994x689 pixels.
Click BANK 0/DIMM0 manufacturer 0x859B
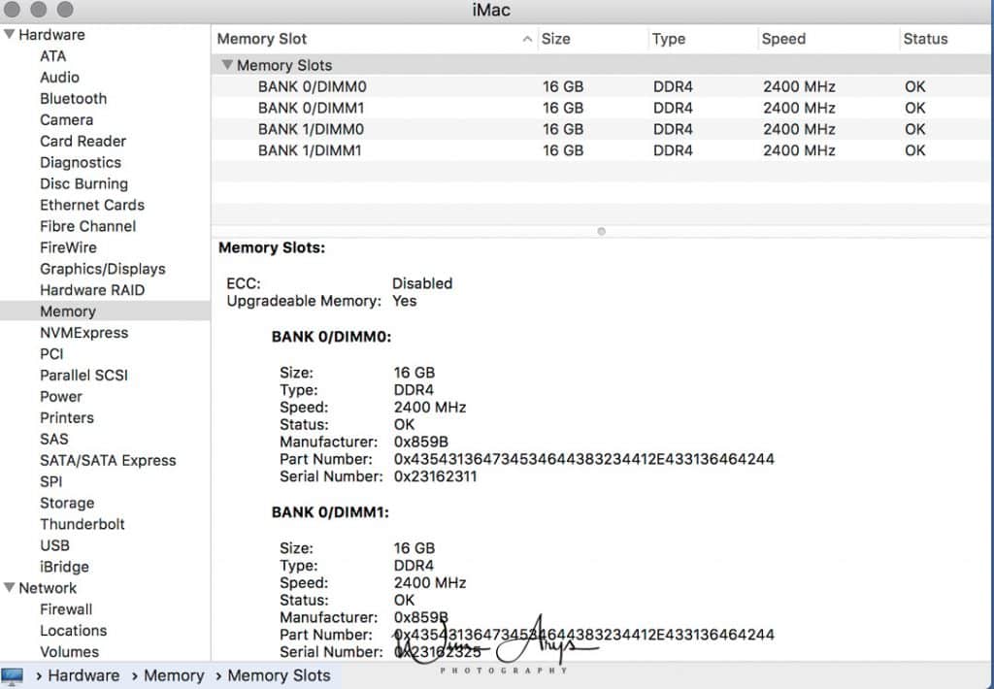[x=421, y=442]
